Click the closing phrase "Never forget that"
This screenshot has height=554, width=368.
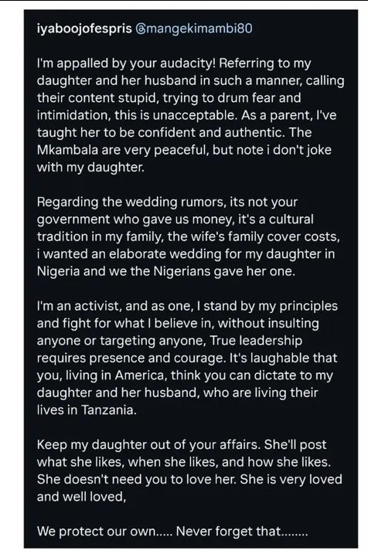pyautogui.click(x=228, y=531)
